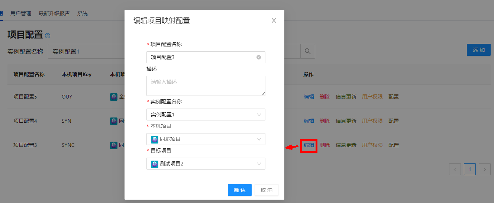Image resolution: width=494 pixels, height=203 pixels.
Task: Go to next page arrow
Action: click(484, 169)
